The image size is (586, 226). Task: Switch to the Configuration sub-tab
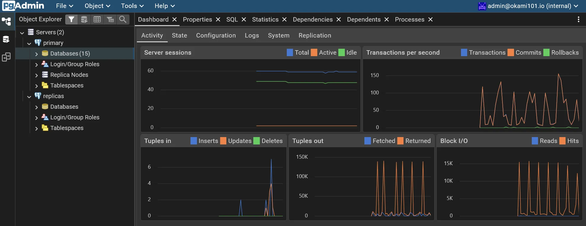[216, 35]
